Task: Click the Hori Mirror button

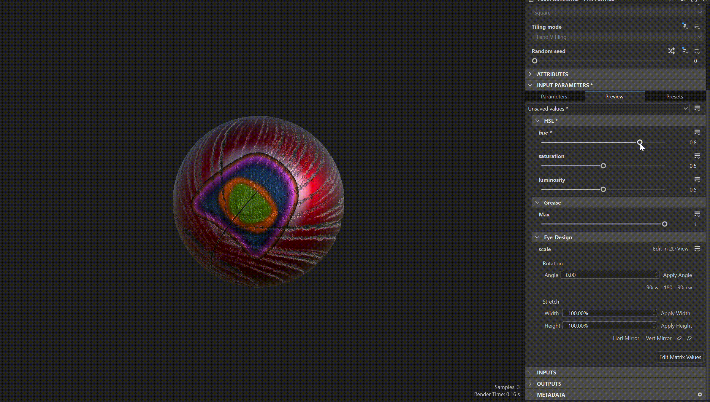Action: 626,338
